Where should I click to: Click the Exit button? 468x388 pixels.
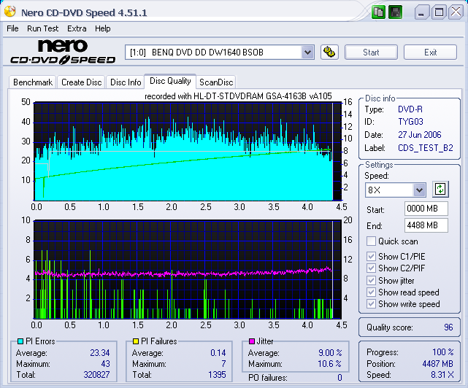point(430,52)
